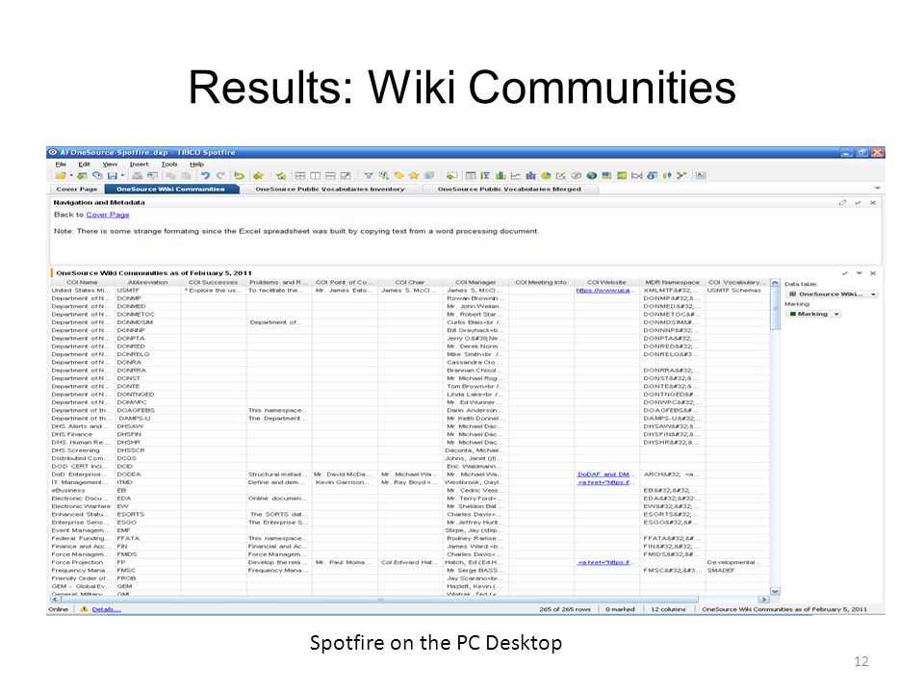This screenshot has width=924, height=693.
Task: Open the https://www.us.a... COI Website link
Action: pos(605,291)
